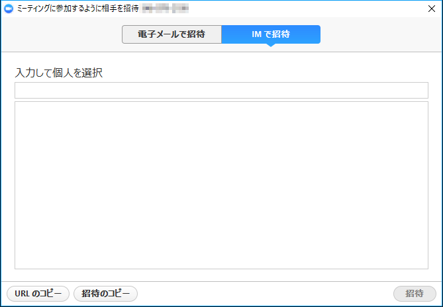
Task: Click the right end of the search field
Action: point(422,91)
